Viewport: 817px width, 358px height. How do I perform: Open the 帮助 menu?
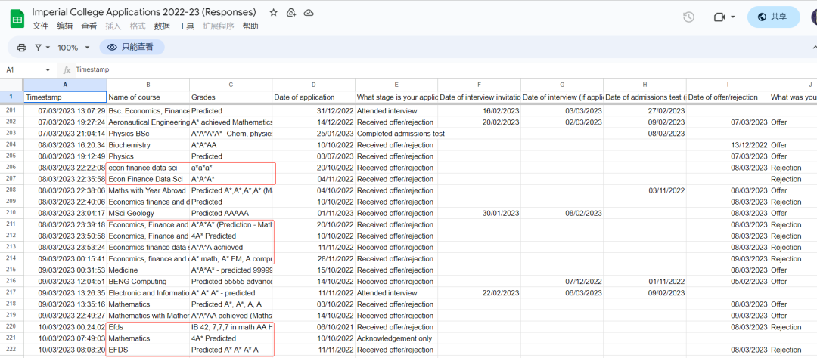250,26
